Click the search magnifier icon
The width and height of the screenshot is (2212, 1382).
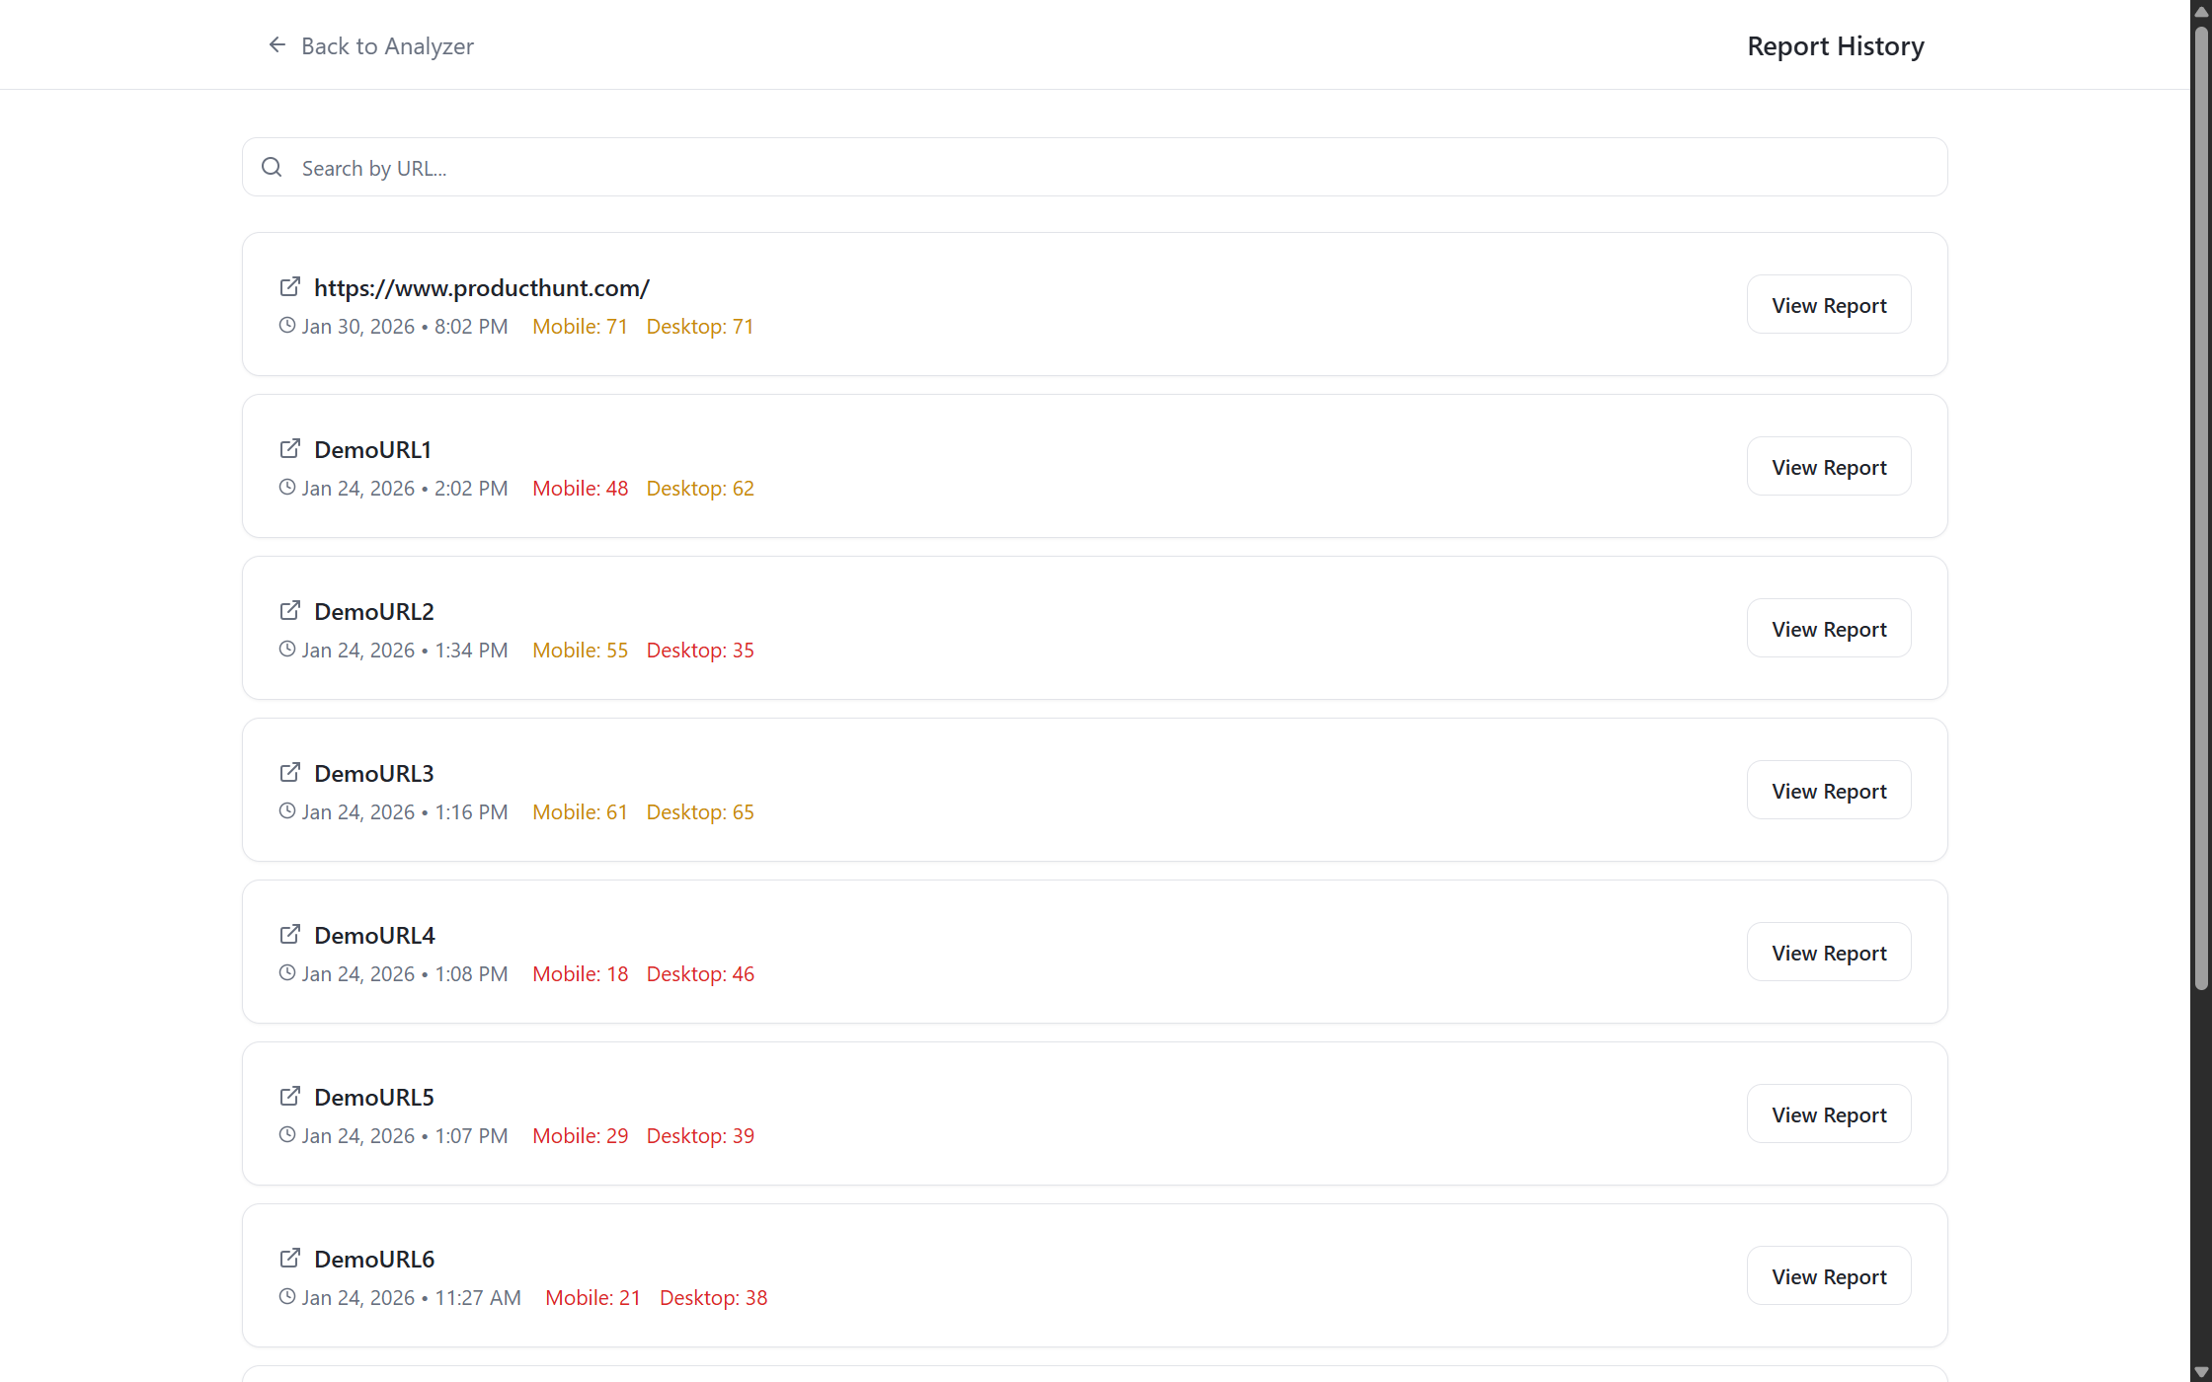[x=272, y=167]
